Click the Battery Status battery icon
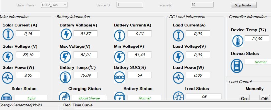 [120, 96]
